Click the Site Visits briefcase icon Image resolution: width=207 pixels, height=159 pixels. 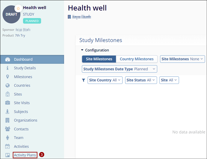8,103
